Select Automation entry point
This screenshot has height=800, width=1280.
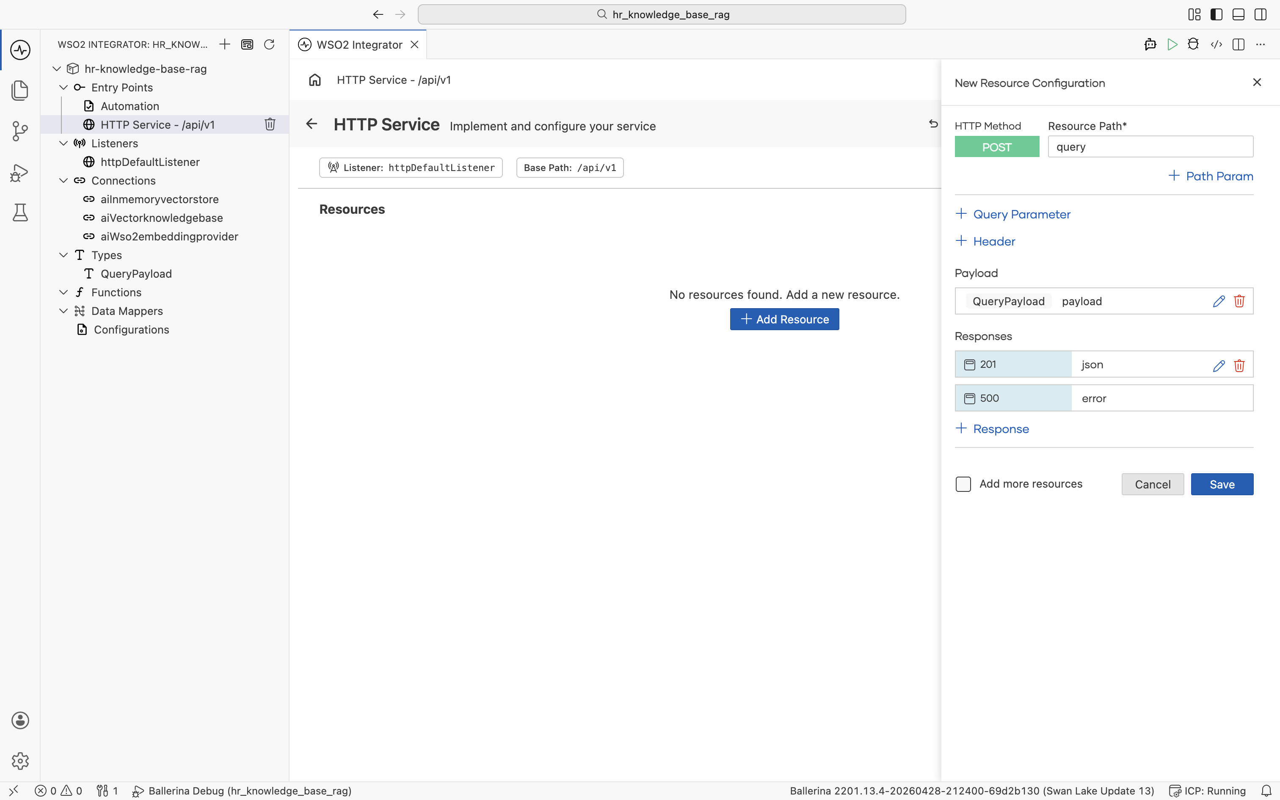click(130, 106)
